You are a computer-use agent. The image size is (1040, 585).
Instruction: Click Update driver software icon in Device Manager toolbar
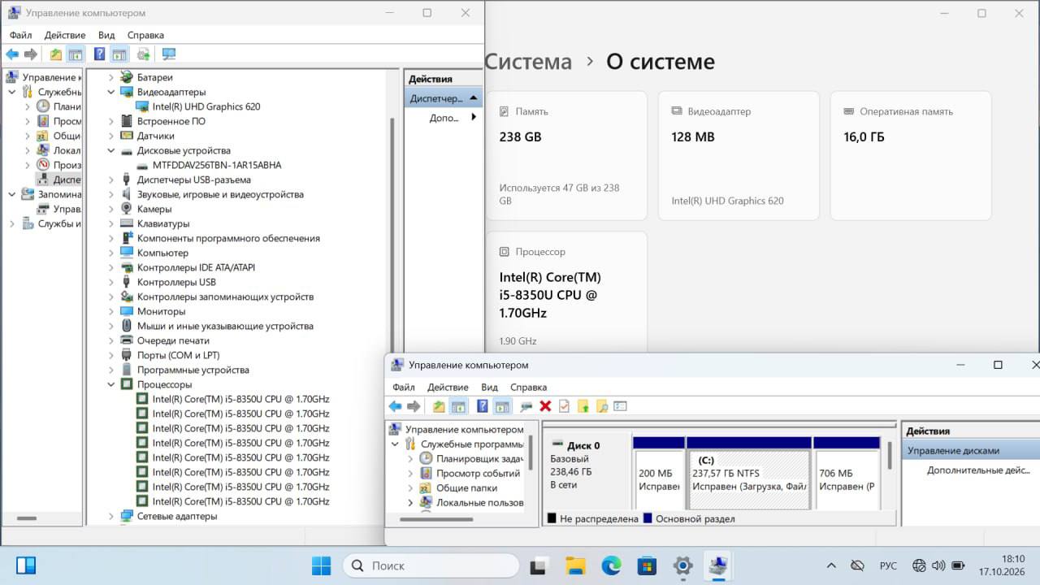coord(143,54)
